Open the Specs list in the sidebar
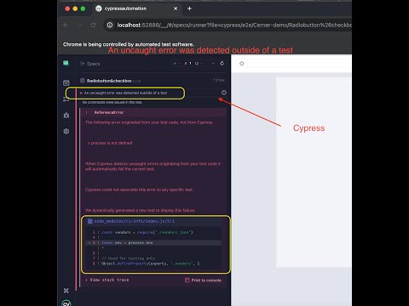 coord(66,82)
